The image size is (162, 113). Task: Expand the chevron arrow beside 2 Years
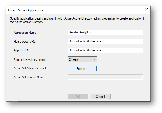tap(94, 59)
